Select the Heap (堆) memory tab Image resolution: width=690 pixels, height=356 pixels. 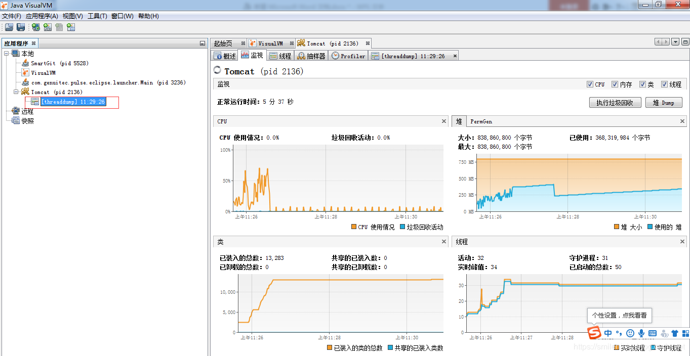pyautogui.click(x=459, y=121)
